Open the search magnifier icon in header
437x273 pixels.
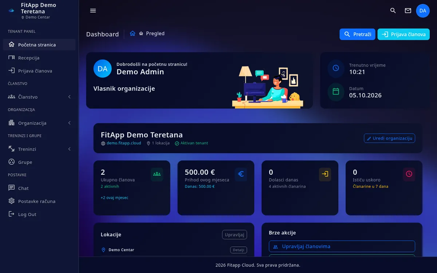[x=393, y=11]
